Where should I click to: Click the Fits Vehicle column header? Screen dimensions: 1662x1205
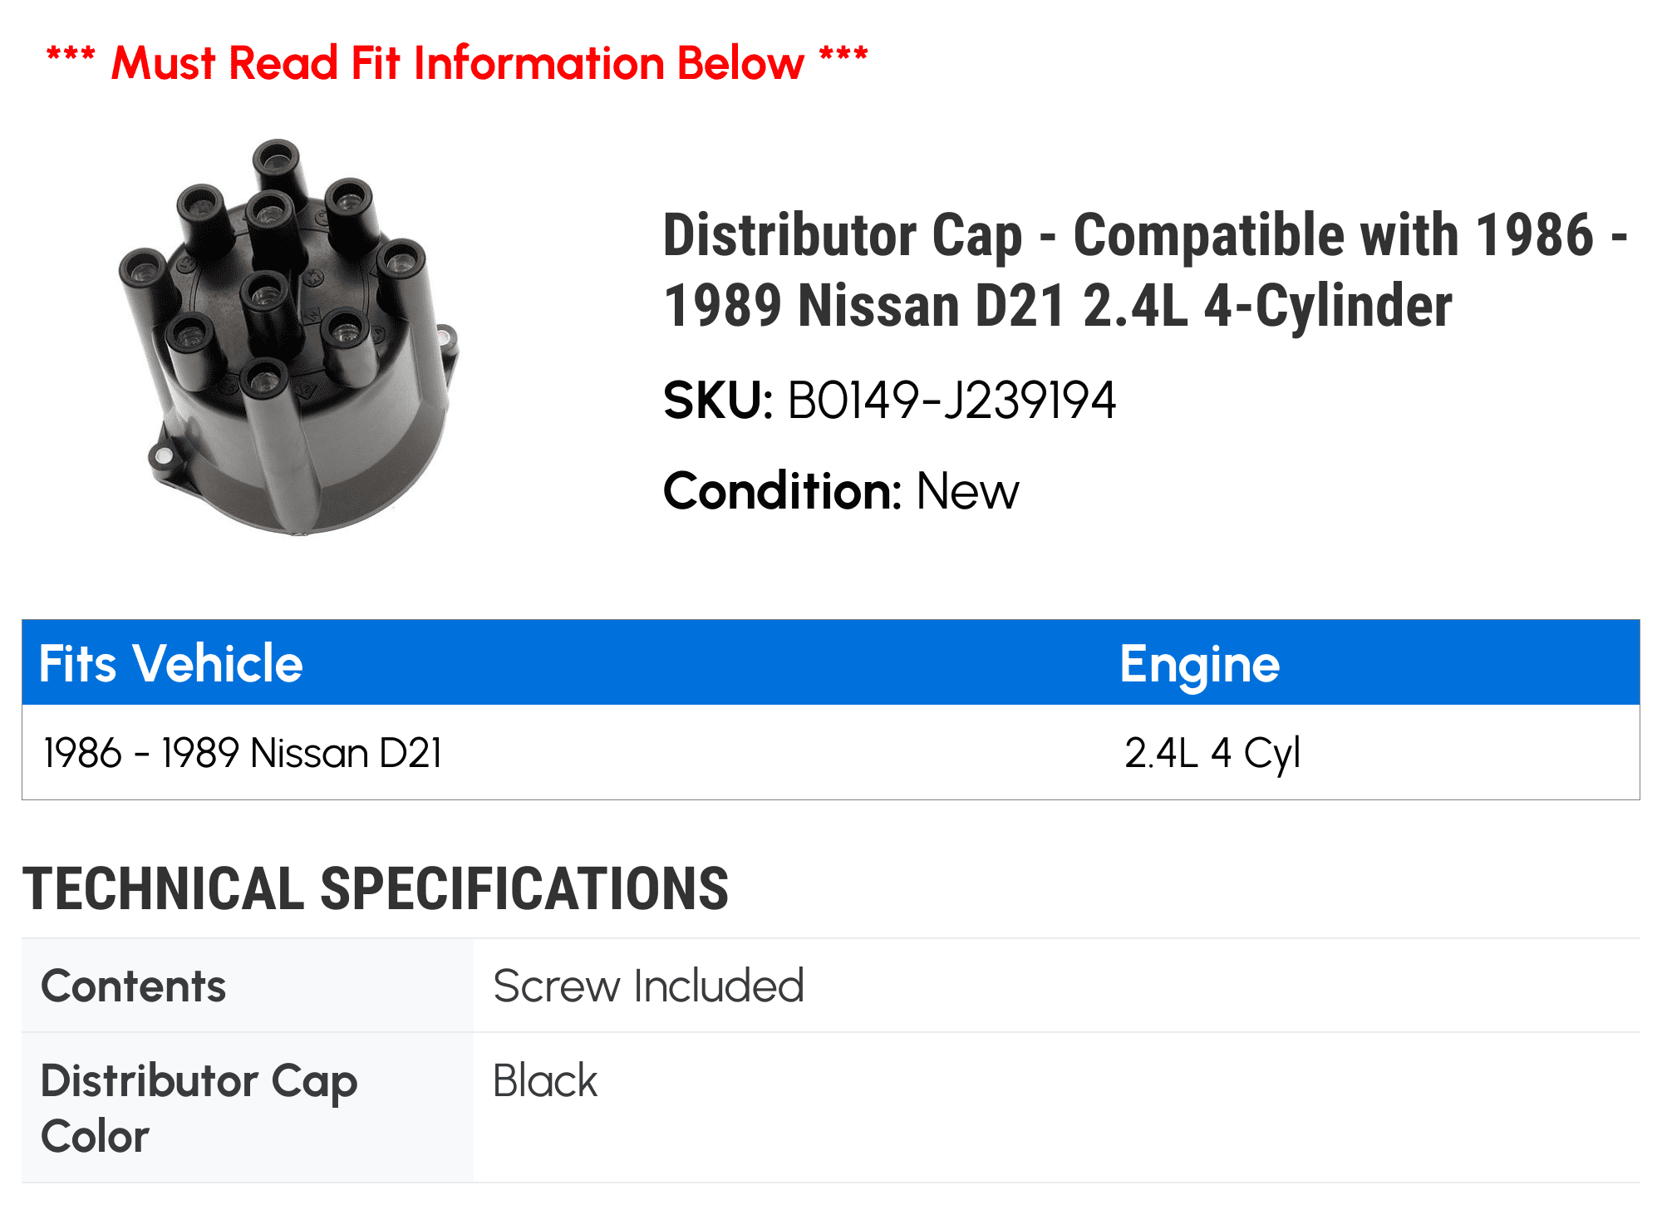(x=171, y=663)
